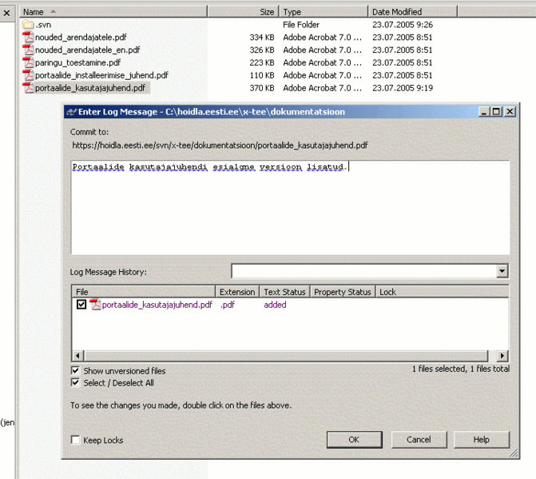Click PDF icon in commit file list
Screen dimensions: 536x479
95,305
